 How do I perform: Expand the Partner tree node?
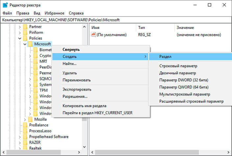coord(20,27)
